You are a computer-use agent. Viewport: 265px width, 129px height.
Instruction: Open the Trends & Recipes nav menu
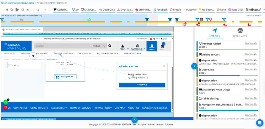click(x=63, y=53)
